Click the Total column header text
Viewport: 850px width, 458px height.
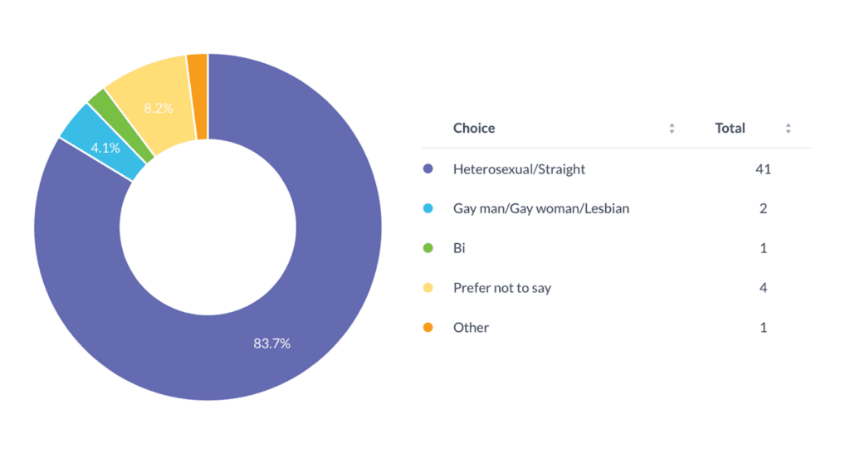(730, 129)
